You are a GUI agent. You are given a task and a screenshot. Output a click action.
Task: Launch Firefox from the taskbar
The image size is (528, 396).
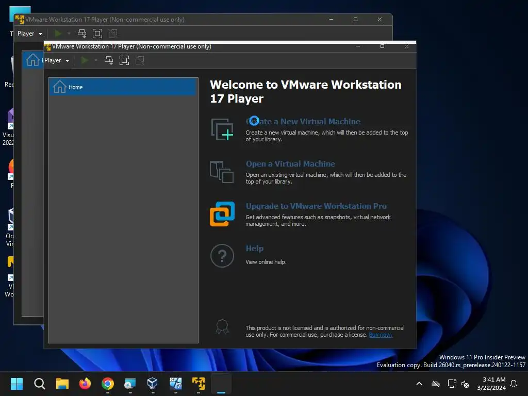click(x=85, y=384)
